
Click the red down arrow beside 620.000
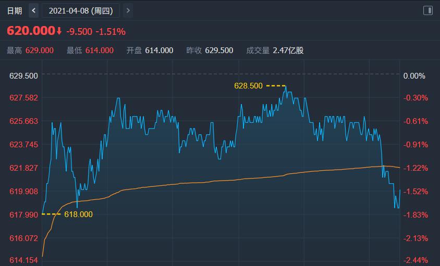click(59, 31)
